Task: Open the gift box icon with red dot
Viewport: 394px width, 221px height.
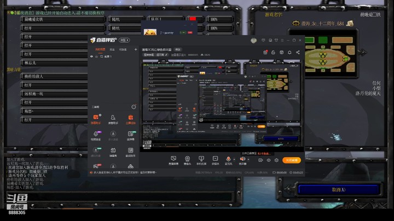Action: [265, 52]
